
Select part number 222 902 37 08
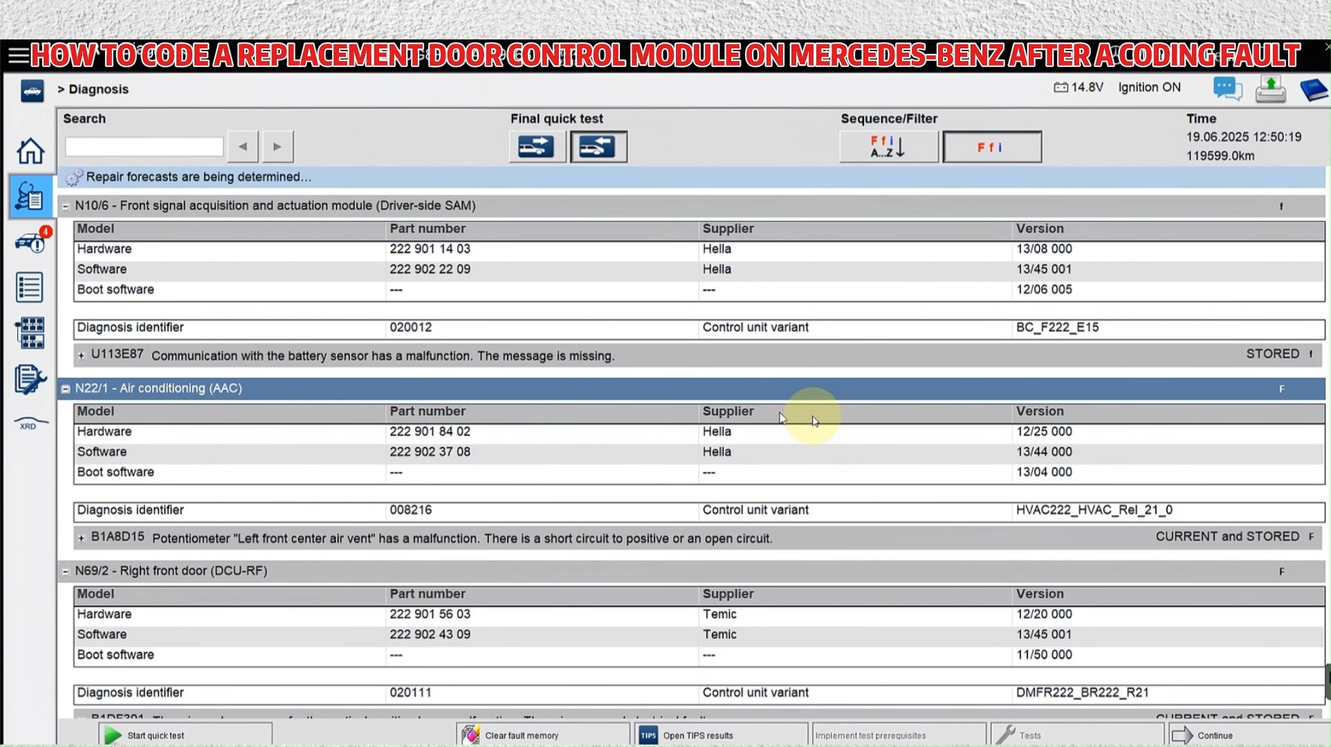click(430, 452)
